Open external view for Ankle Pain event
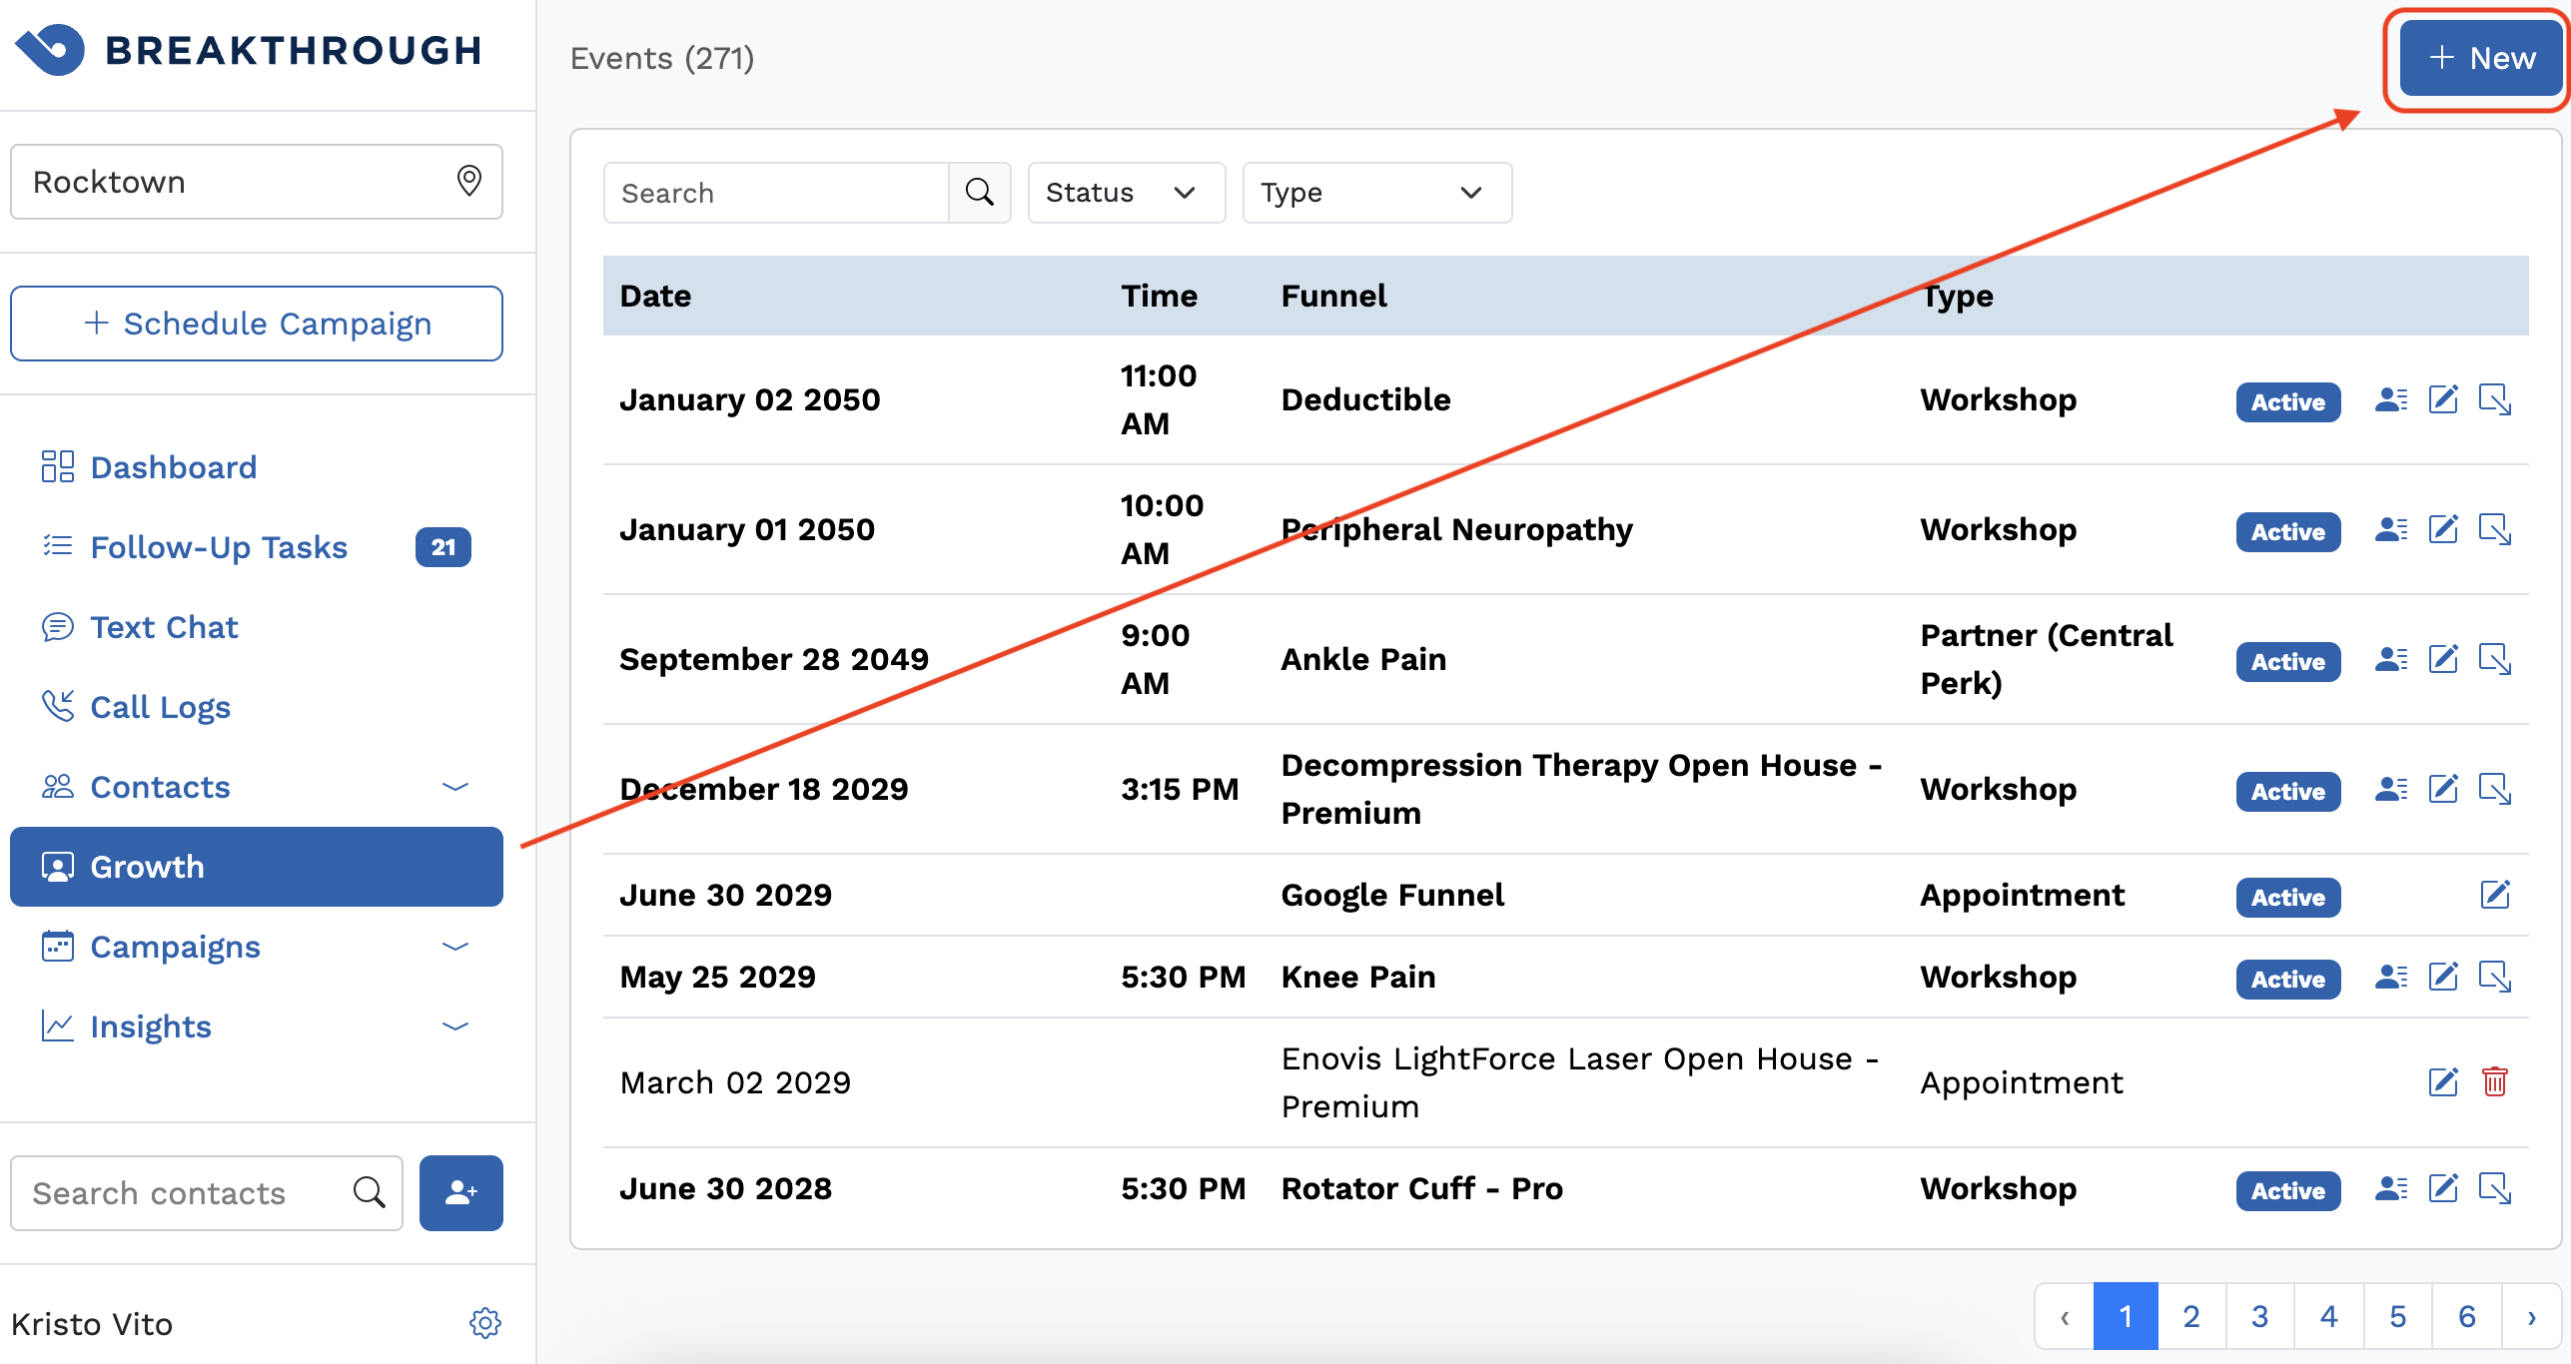 coord(2494,660)
